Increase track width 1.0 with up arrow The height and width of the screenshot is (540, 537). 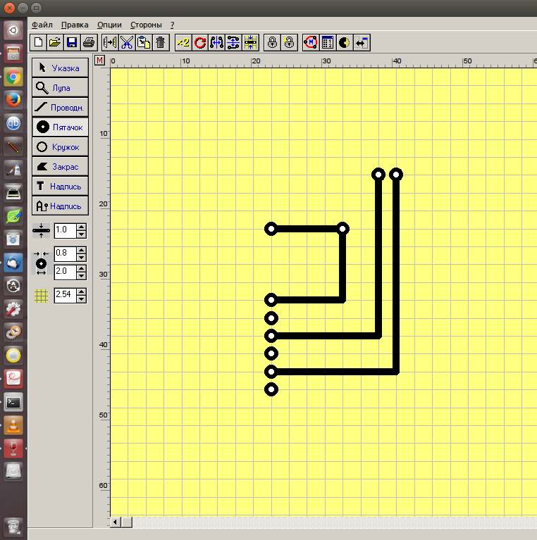[x=81, y=226]
